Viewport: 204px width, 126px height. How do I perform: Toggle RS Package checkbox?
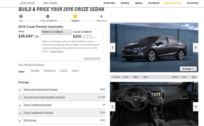[20, 121]
